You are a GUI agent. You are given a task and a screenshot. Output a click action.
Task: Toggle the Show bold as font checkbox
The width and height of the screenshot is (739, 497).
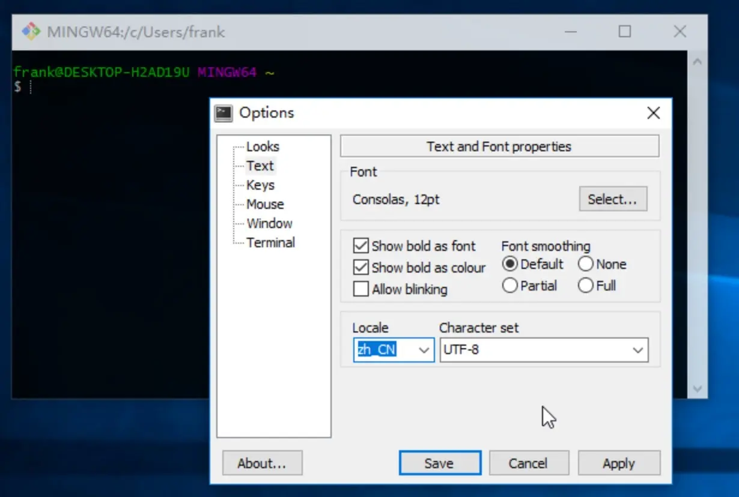361,246
